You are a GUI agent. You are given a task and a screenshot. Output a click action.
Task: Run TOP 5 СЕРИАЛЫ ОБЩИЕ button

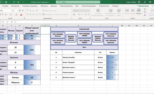point(84,42)
